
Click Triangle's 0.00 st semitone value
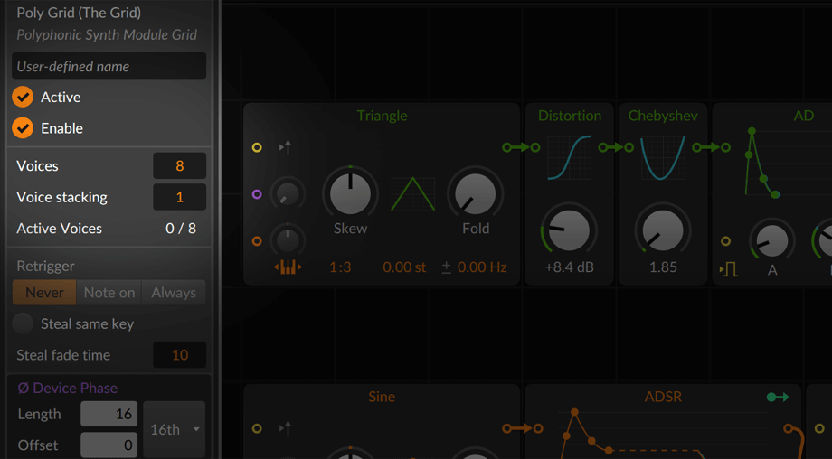tap(404, 267)
